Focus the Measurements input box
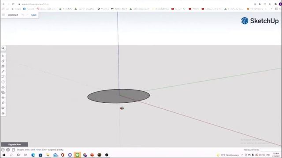Image resolution: width=282 pixels, height=158 pixels. (x=271, y=150)
